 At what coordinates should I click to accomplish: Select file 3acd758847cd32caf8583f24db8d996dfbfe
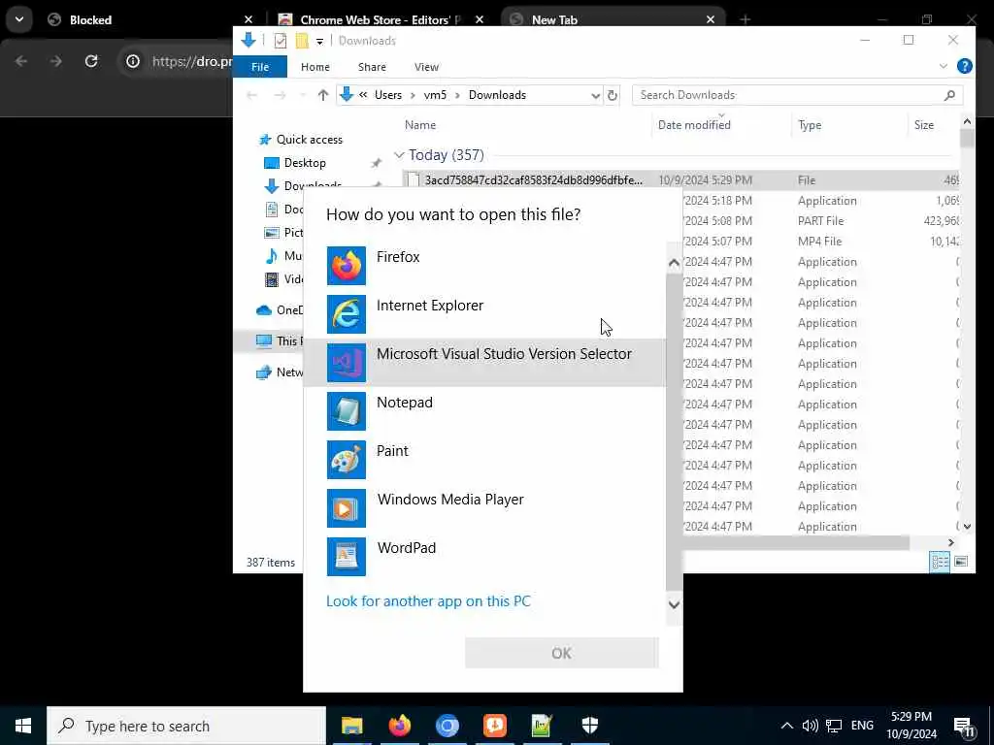(x=533, y=180)
